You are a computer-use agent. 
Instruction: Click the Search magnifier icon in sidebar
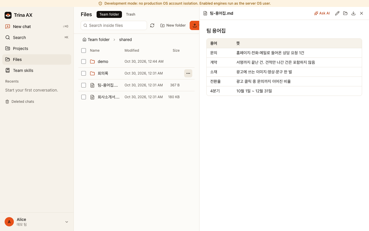pyautogui.click(x=8, y=38)
